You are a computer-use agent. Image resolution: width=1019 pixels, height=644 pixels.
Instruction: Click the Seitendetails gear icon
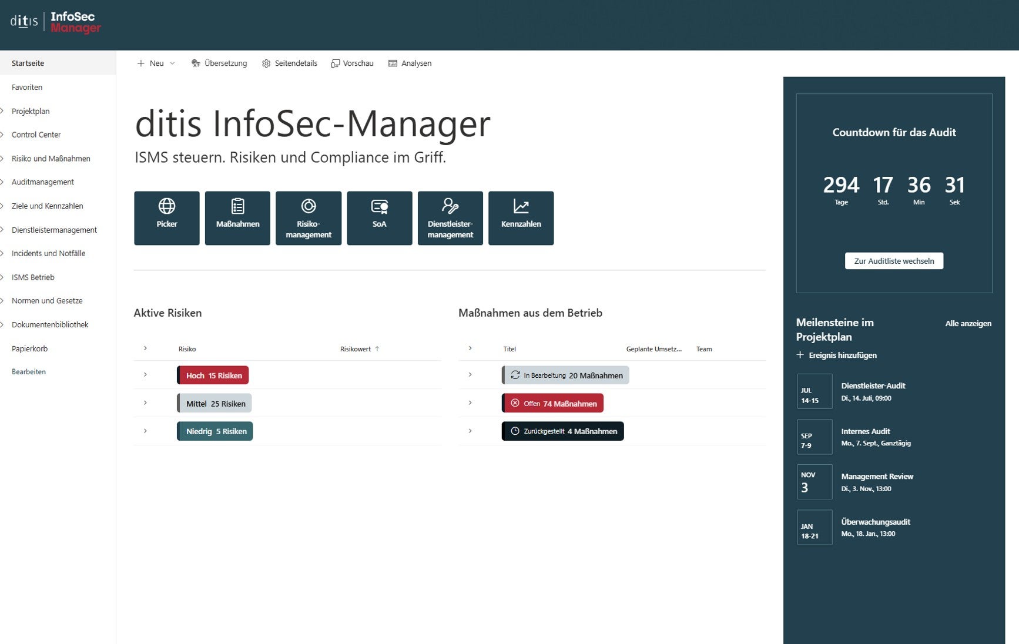pyautogui.click(x=266, y=63)
